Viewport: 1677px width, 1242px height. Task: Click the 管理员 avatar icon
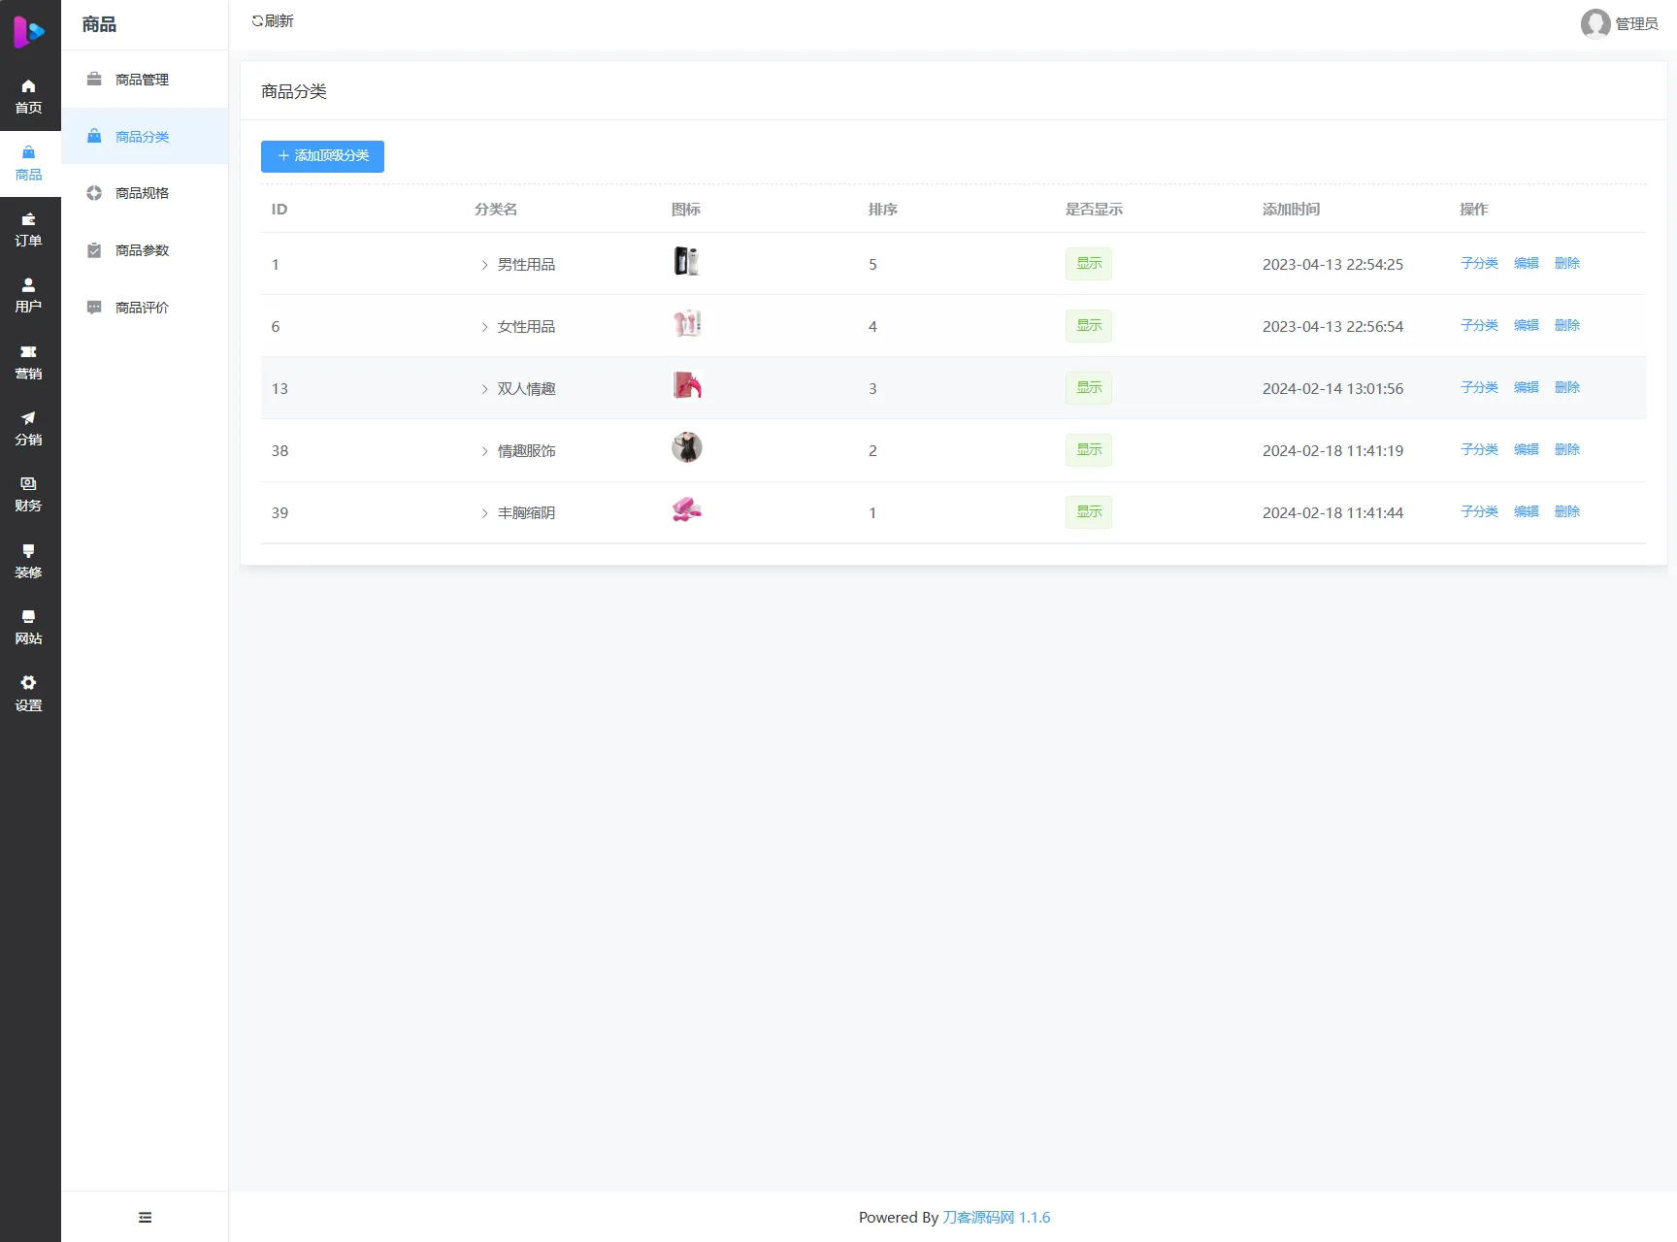(x=1595, y=23)
